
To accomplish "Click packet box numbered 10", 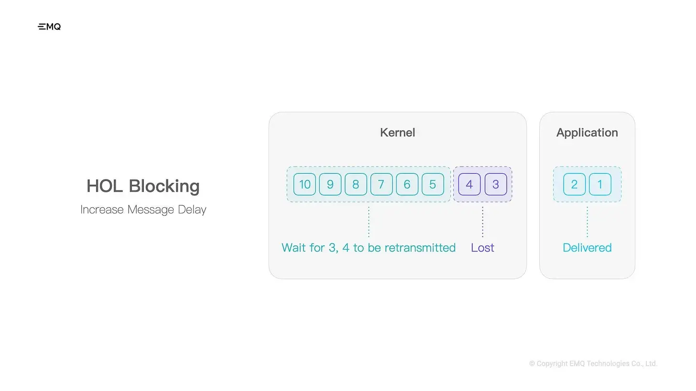I will 304,184.
